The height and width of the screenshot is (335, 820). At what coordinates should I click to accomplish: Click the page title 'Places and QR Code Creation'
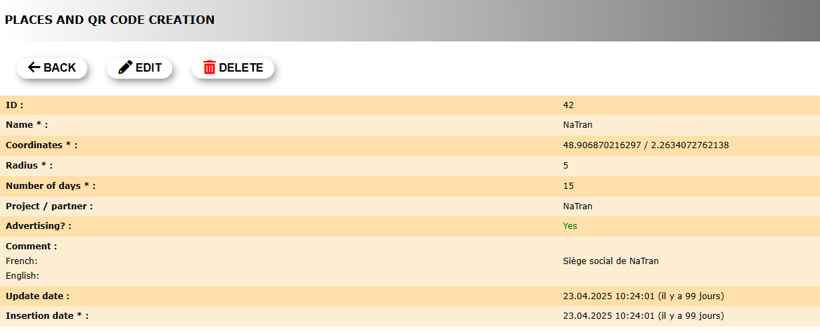click(x=110, y=20)
